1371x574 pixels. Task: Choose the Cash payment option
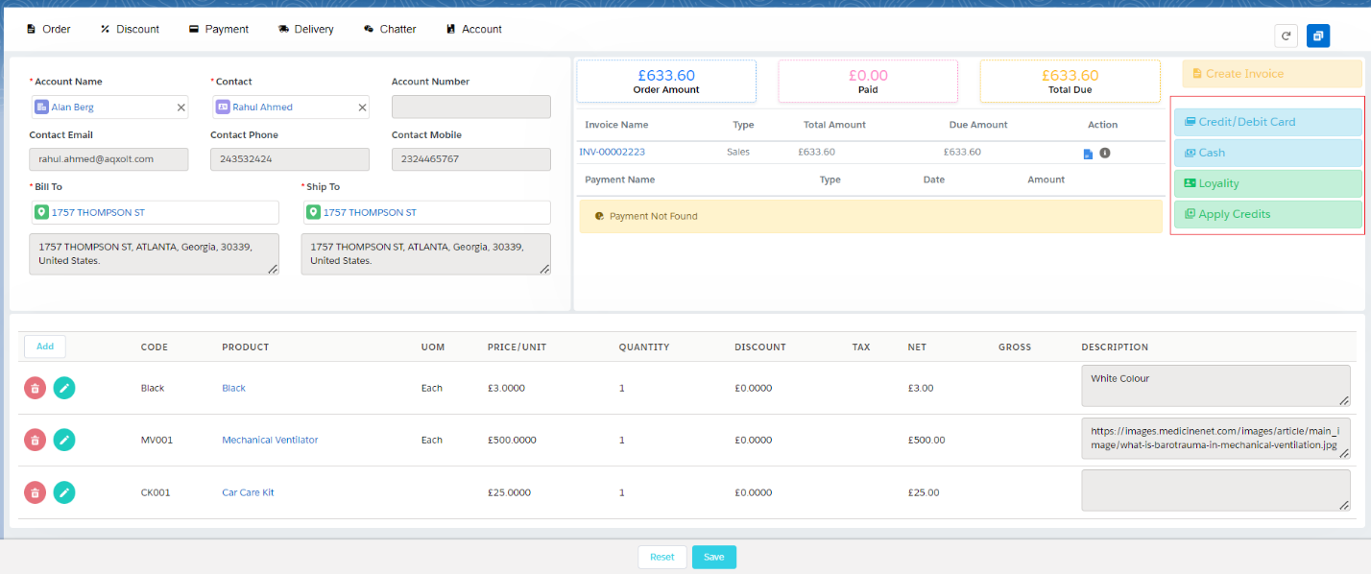pos(1268,153)
